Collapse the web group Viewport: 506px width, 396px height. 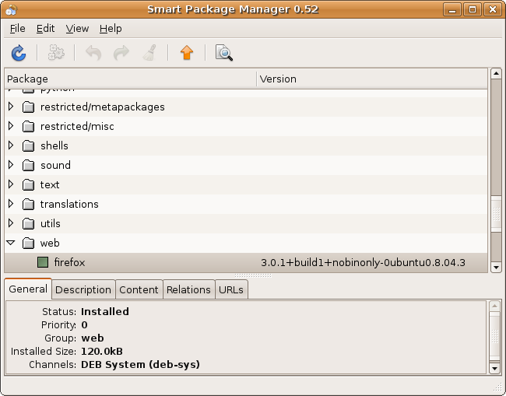(x=11, y=243)
